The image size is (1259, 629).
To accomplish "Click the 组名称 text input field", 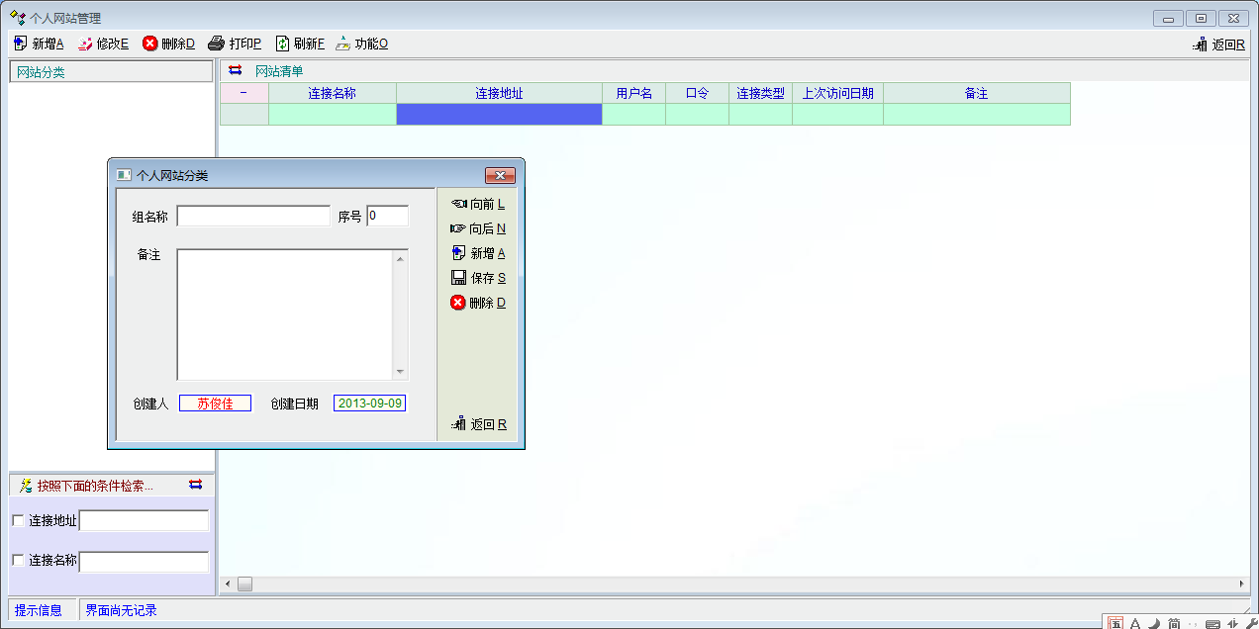I will [253, 216].
